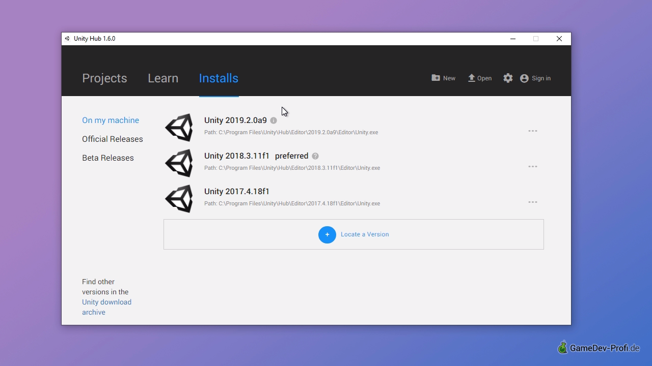Switch to the Learn tab

[x=163, y=78]
